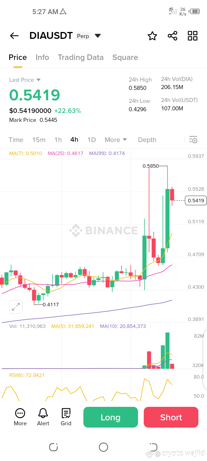Add DIAUSDT to favorites with star icon

coord(152,36)
